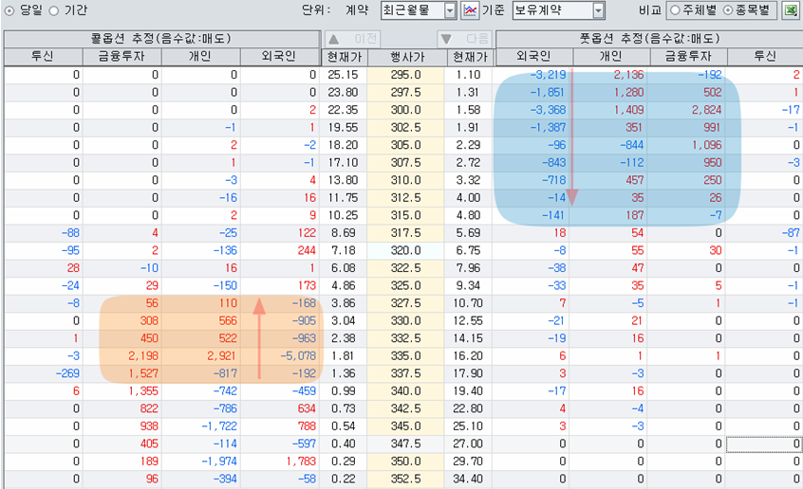
Task: Click the call-side 투신 column header
Action: 42,57
